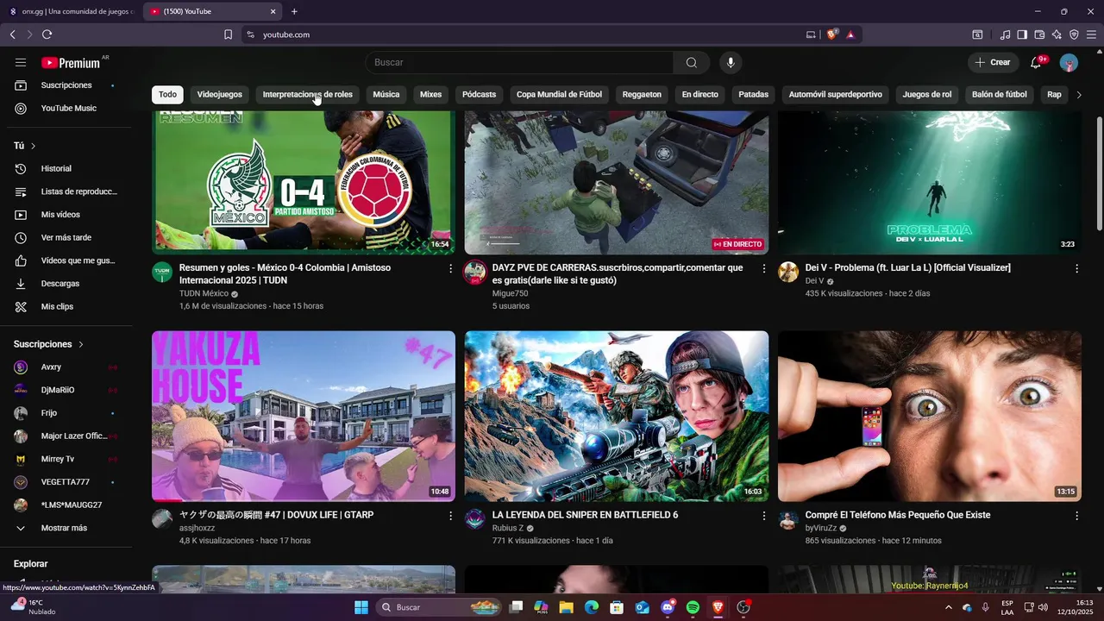Viewport: 1104px width, 621px height.
Task: Open Historial in the sidebar
Action: (66, 168)
